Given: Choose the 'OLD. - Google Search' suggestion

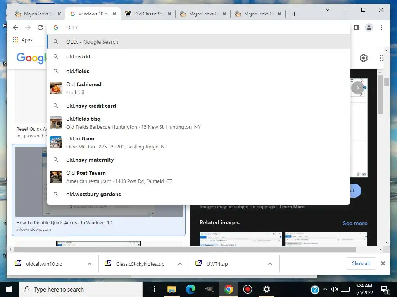Looking at the screenshot, I should [x=198, y=42].
